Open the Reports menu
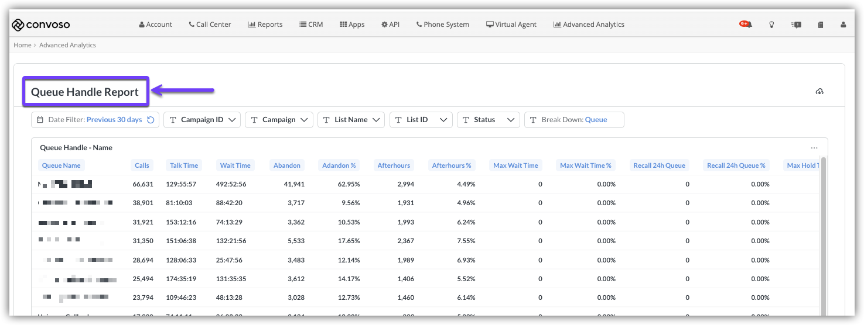 pos(265,25)
